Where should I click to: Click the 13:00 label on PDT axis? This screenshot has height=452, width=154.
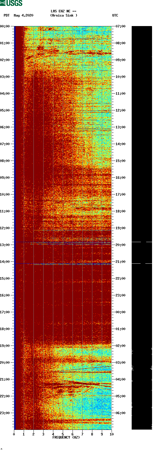click(5, 245)
